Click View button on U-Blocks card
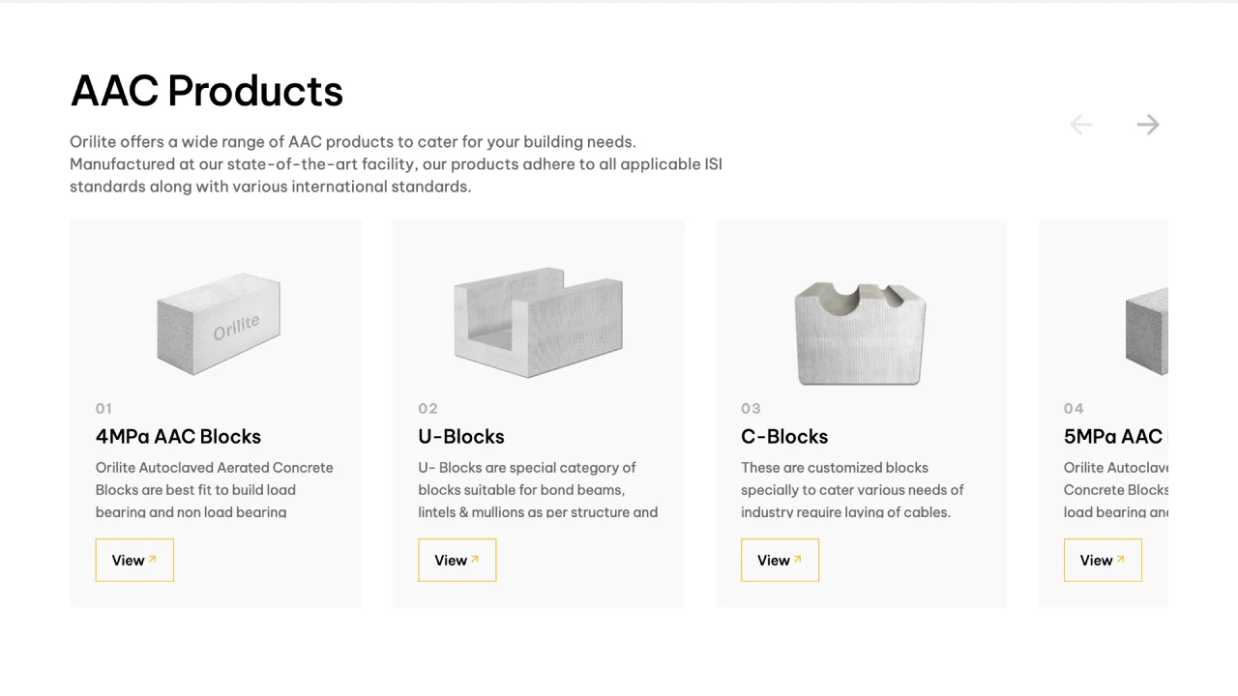This screenshot has height=696, width=1238. [x=457, y=560]
